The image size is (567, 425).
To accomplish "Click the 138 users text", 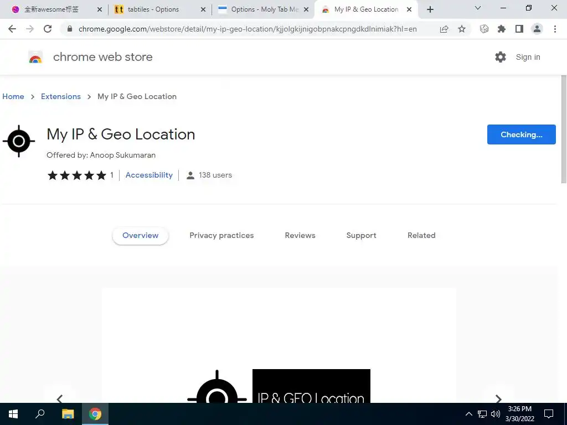I will [x=215, y=175].
